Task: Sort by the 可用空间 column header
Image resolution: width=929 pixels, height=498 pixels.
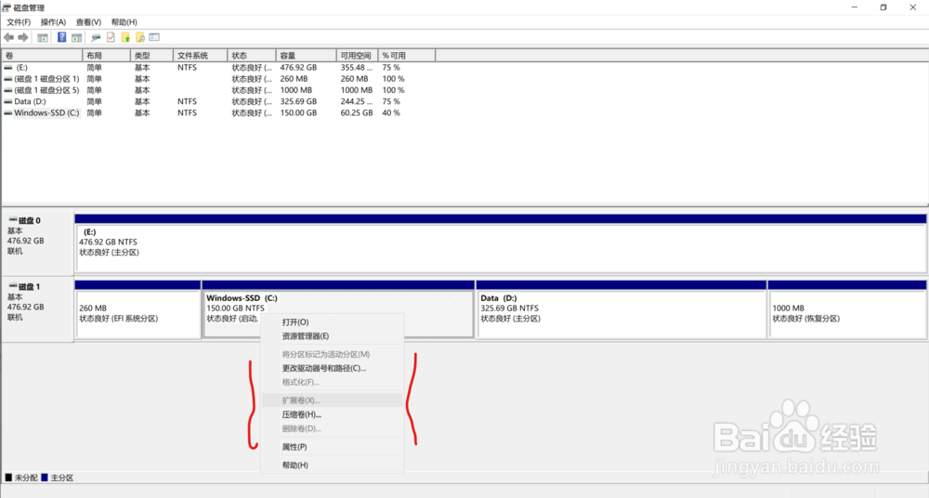Action: click(358, 55)
